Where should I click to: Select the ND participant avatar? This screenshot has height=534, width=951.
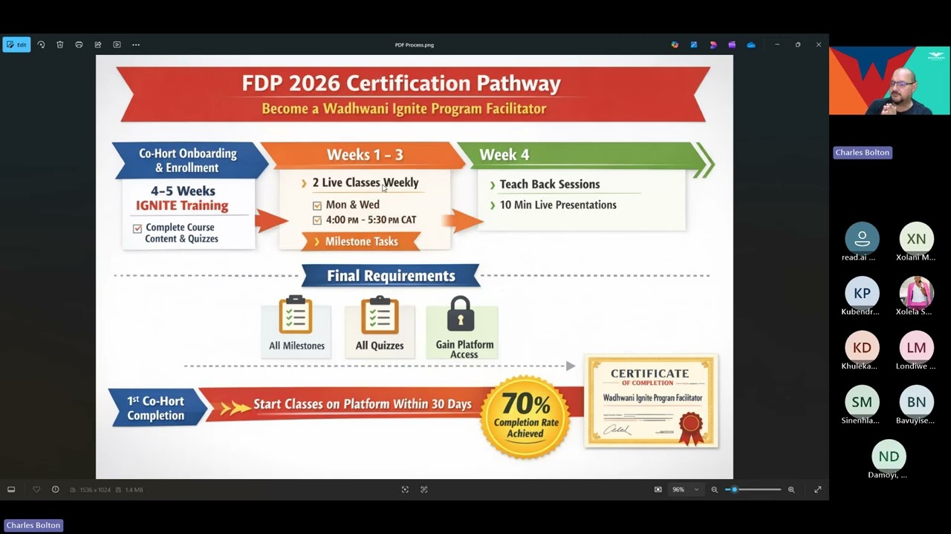pyautogui.click(x=889, y=456)
